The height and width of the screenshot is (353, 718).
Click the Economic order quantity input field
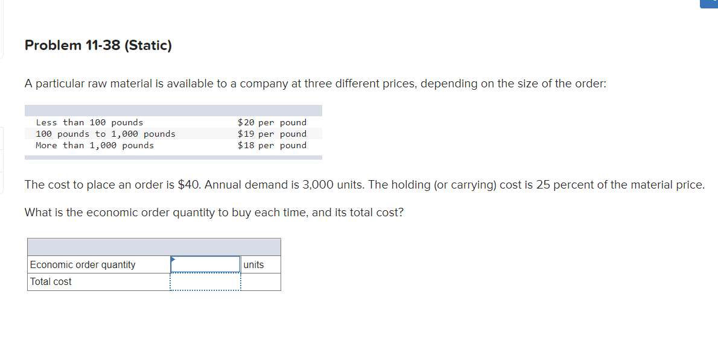pyautogui.click(x=205, y=264)
